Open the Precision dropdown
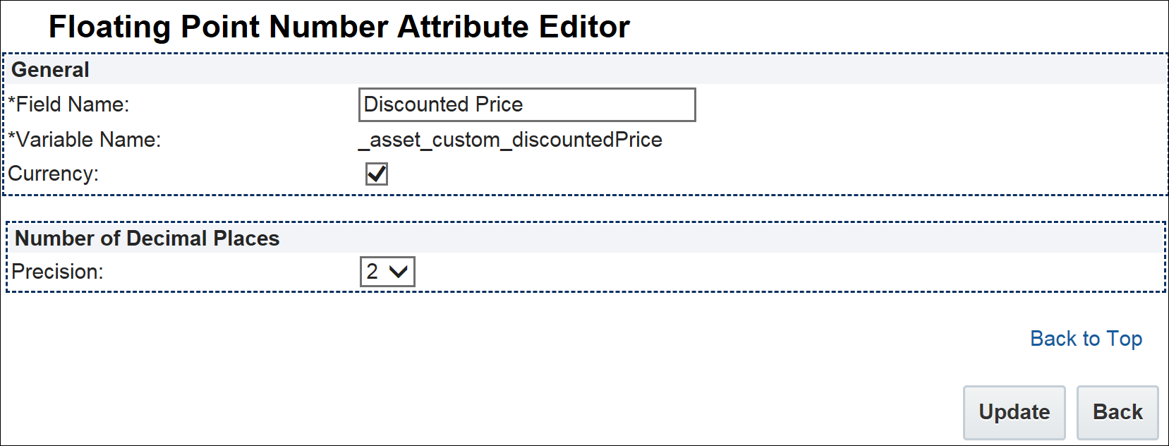Screen dimensions: 1169x446 pos(387,272)
